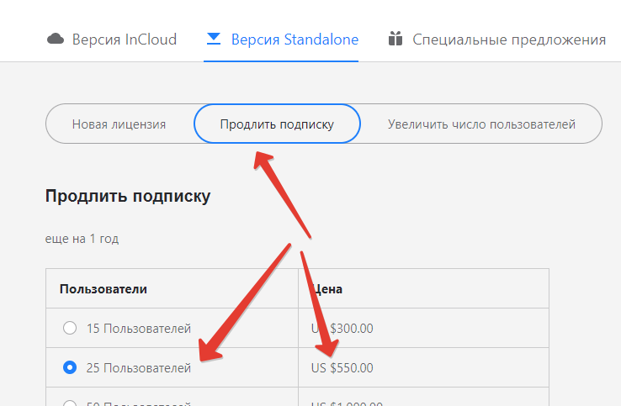The height and width of the screenshot is (406, 621).
Task: Click the Пользователи column header
Action: click(103, 289)
